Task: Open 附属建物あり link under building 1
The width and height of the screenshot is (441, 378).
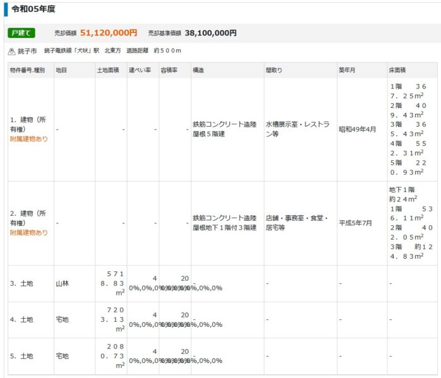Action: 28,139
